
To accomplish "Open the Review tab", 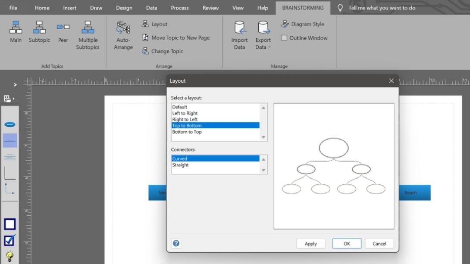I will click(x=210, y=8).
